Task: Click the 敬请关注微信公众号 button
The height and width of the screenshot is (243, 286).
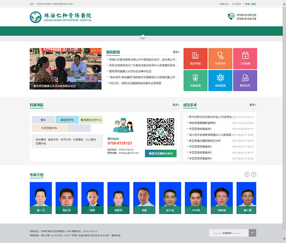Action: (160, 153)
